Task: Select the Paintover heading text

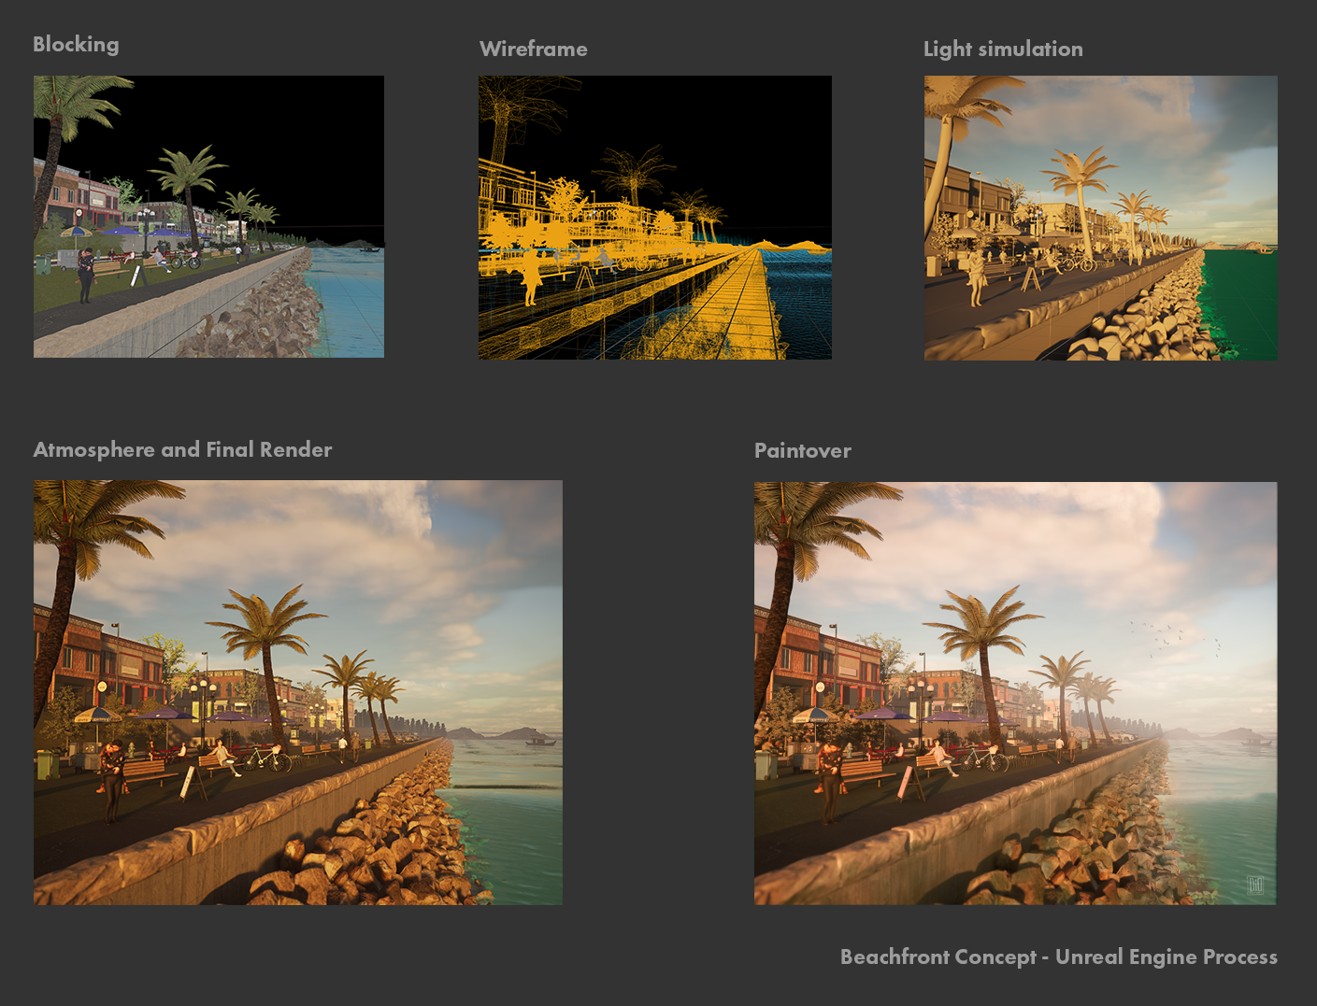Action: [x=802, y=450]
